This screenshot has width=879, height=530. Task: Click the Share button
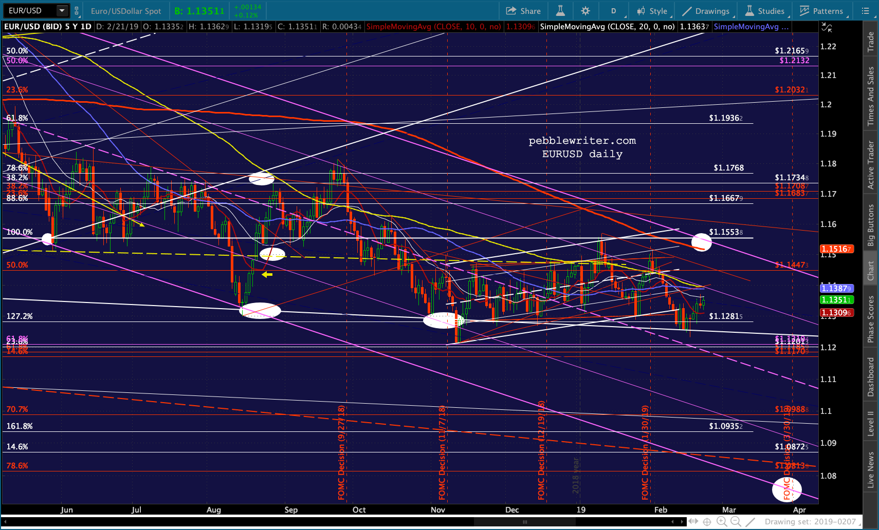click(523, 11)
